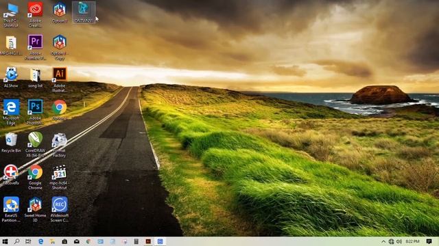Open the Windows Start menu
The width and height of the screenshot is (439, 246).
5,241
